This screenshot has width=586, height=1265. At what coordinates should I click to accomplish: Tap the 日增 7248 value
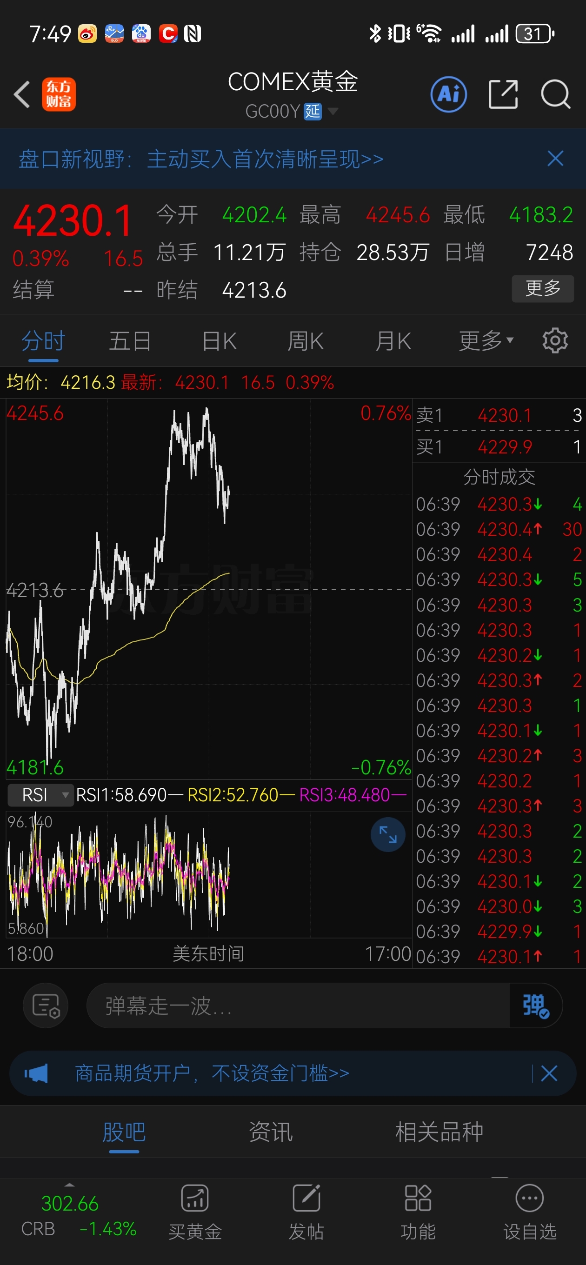coord(550,253)
